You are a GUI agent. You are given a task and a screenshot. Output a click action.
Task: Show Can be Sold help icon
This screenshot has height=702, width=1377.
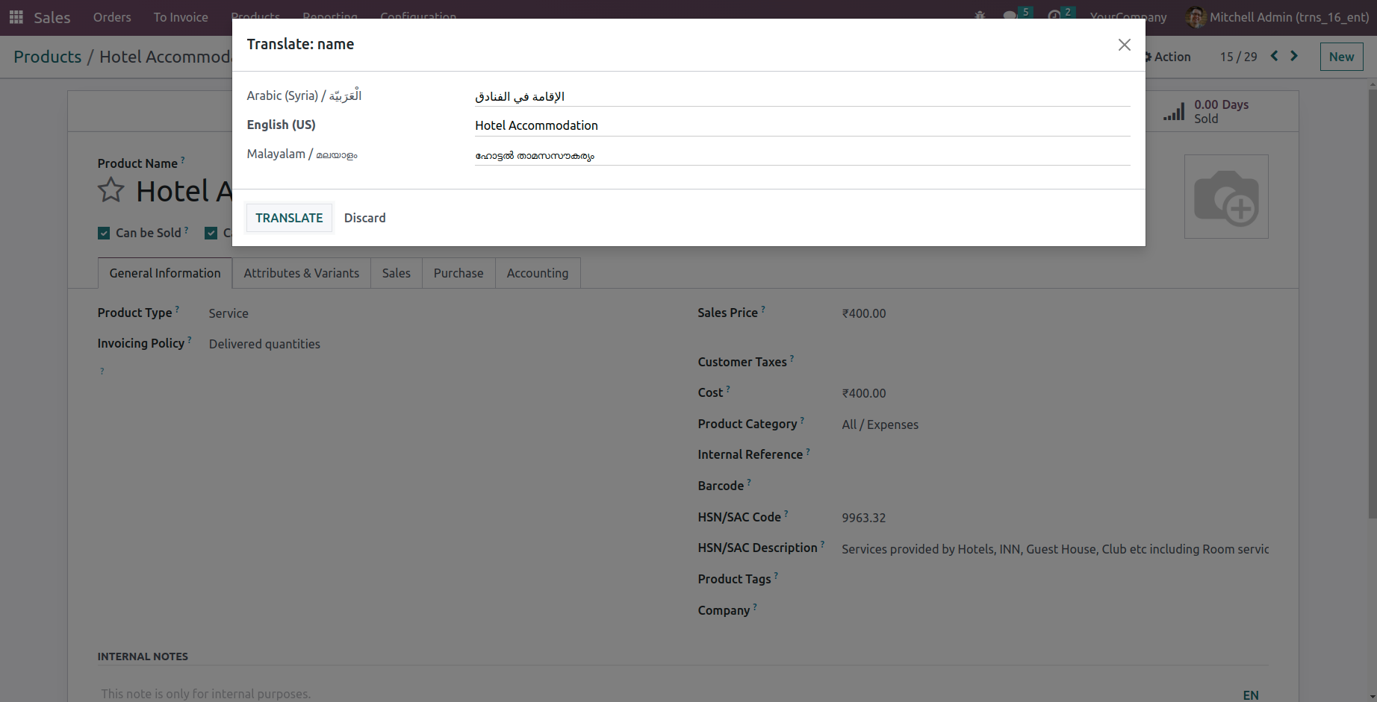[x=186, y=229]
